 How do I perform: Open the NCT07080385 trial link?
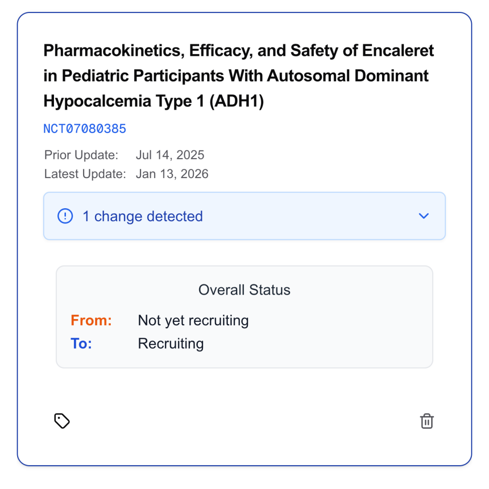pos(85,129)
